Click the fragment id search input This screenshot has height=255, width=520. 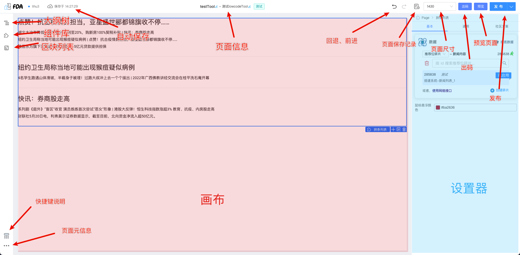click(x=467, y=63)
